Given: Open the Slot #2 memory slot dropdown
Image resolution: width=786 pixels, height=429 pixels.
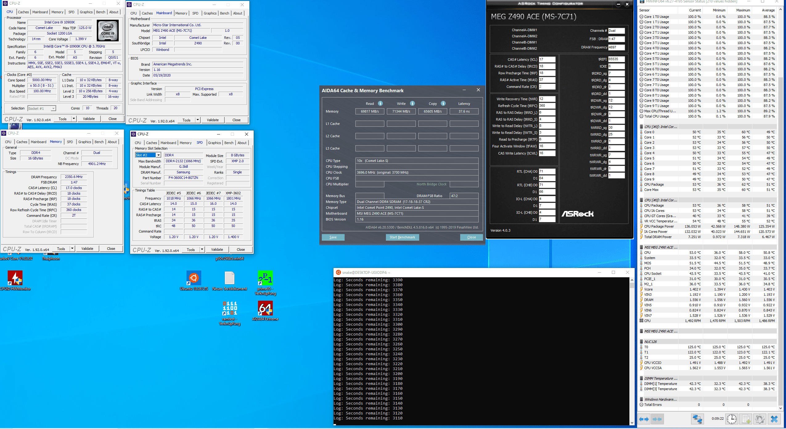Looking at the screenshot, I should coord(158,155).
